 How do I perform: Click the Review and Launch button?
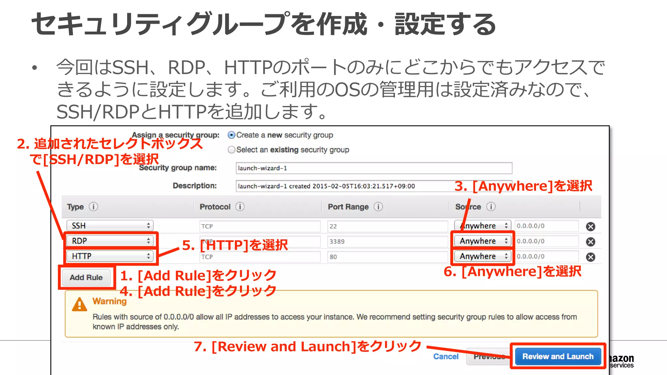coord(558,356)
